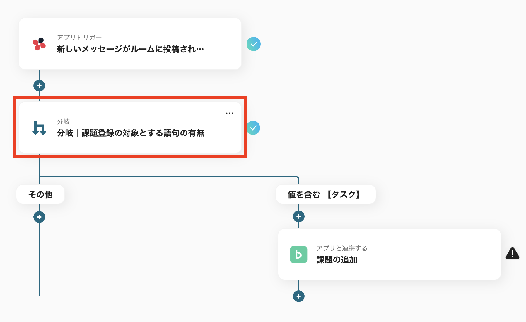This screenshot has height=322, width=526.
Task: Click the warning triangle on the Backlog step
Action: click(x=513, y=254)
